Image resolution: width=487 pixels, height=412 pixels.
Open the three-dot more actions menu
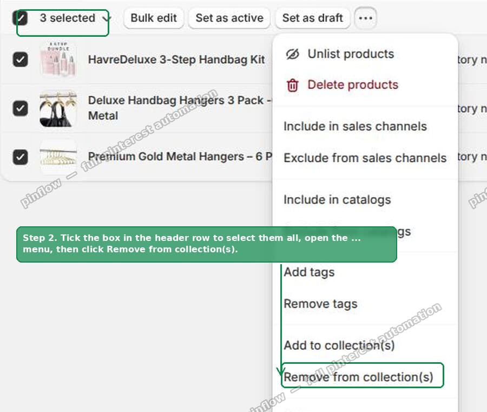click(x=365, y=18)
